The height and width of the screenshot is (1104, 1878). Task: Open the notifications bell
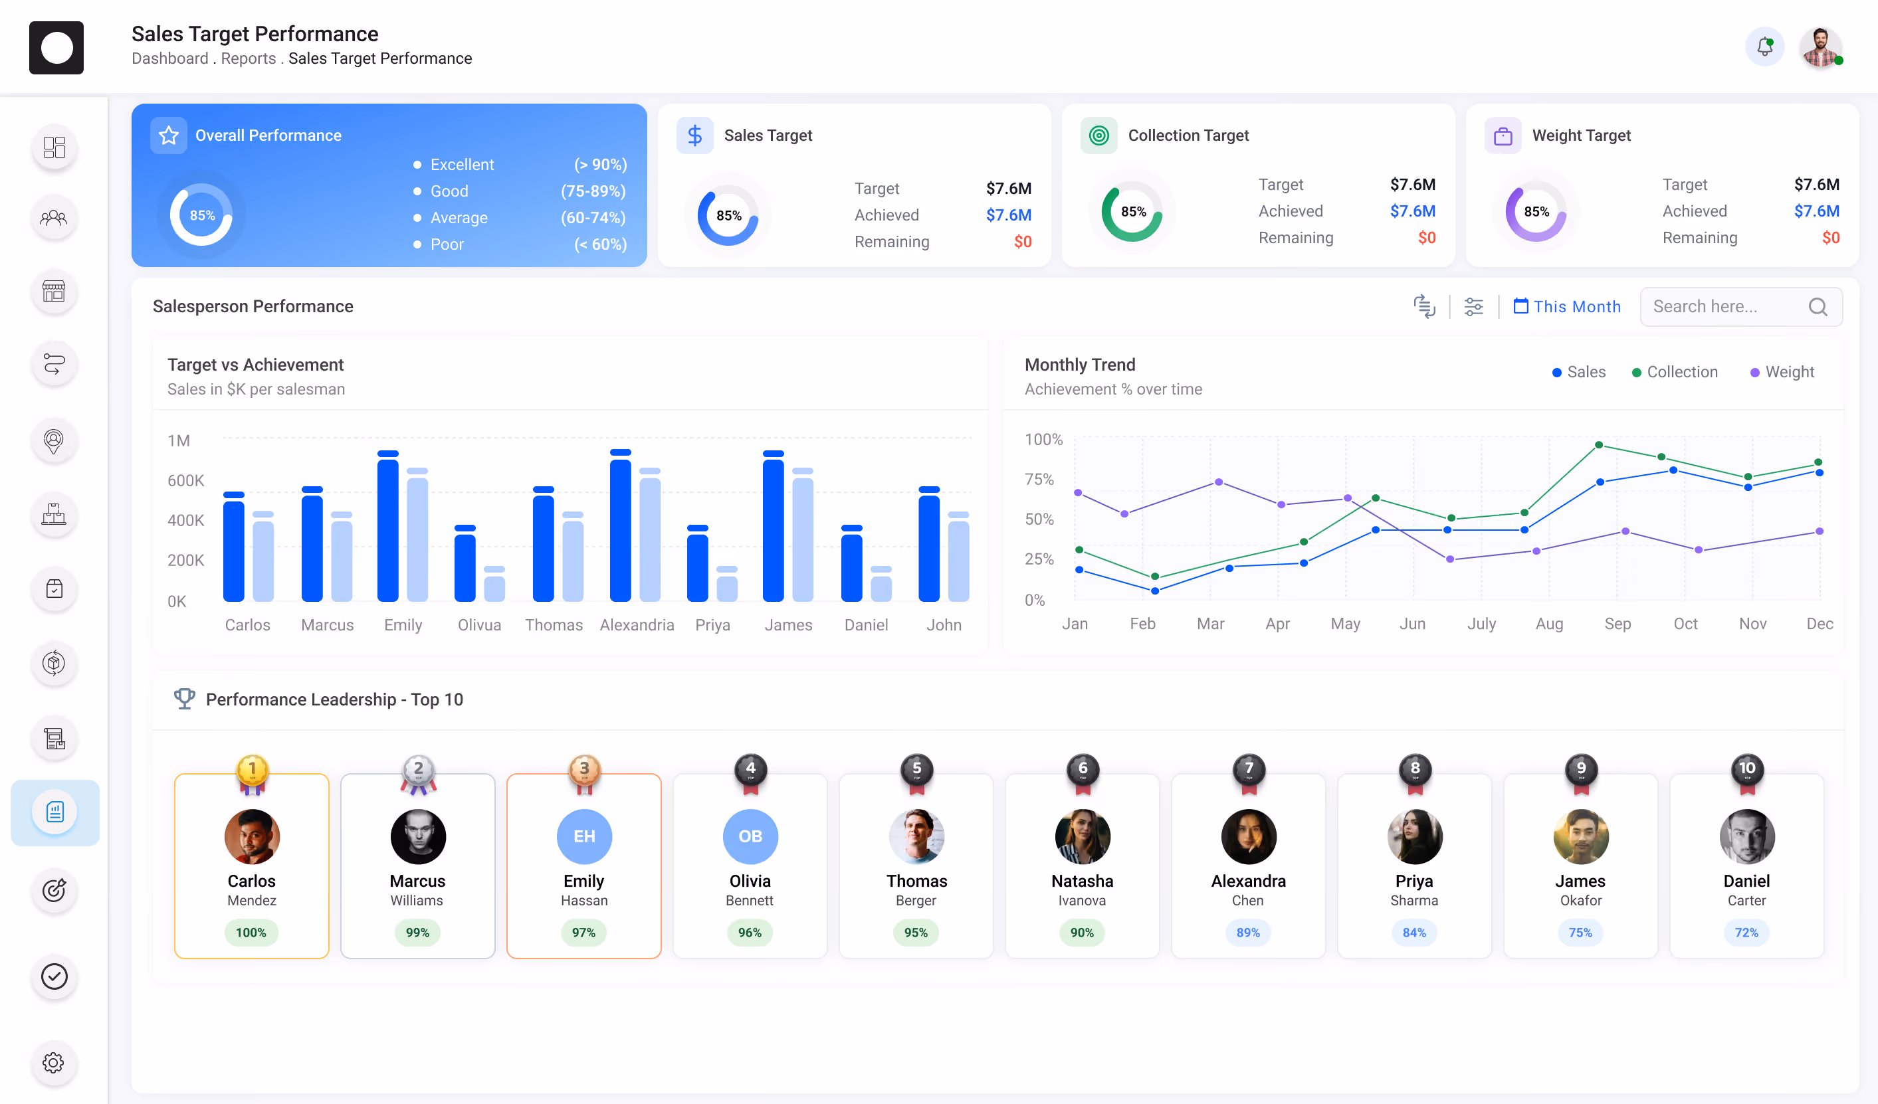point(1764,47)
